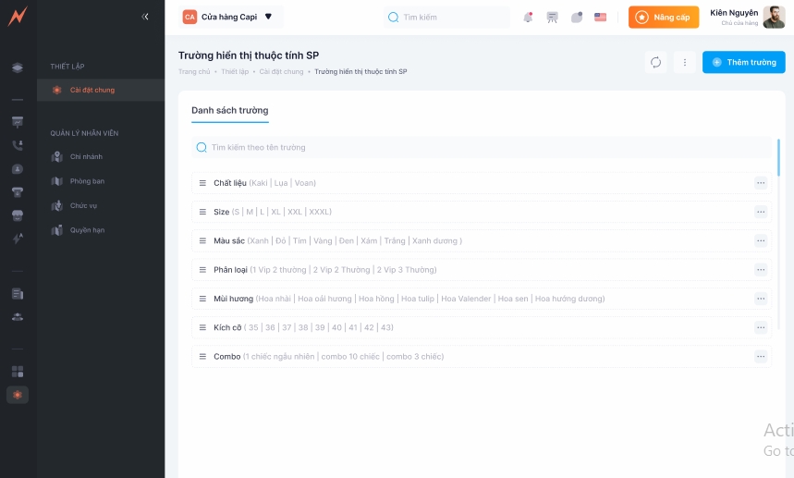The width and height of the screenshot is (794, 478).
Task: Click the US flag language icon
Action: point(601,17)
